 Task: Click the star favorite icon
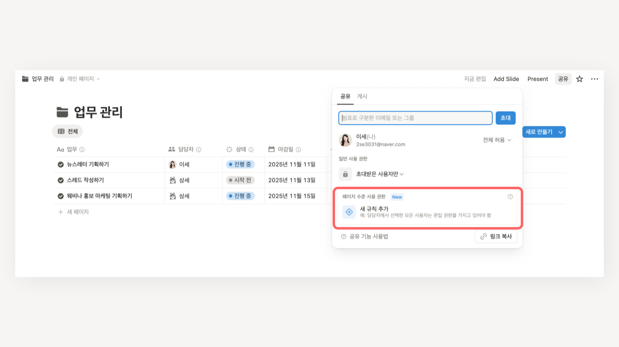click(x=580, y=79)
